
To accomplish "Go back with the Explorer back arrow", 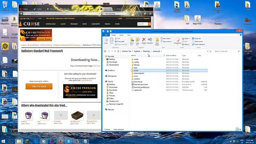I will click(105, 51).
